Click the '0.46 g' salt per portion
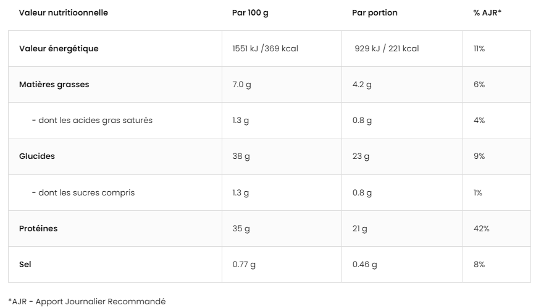 (x=365, y=265)
